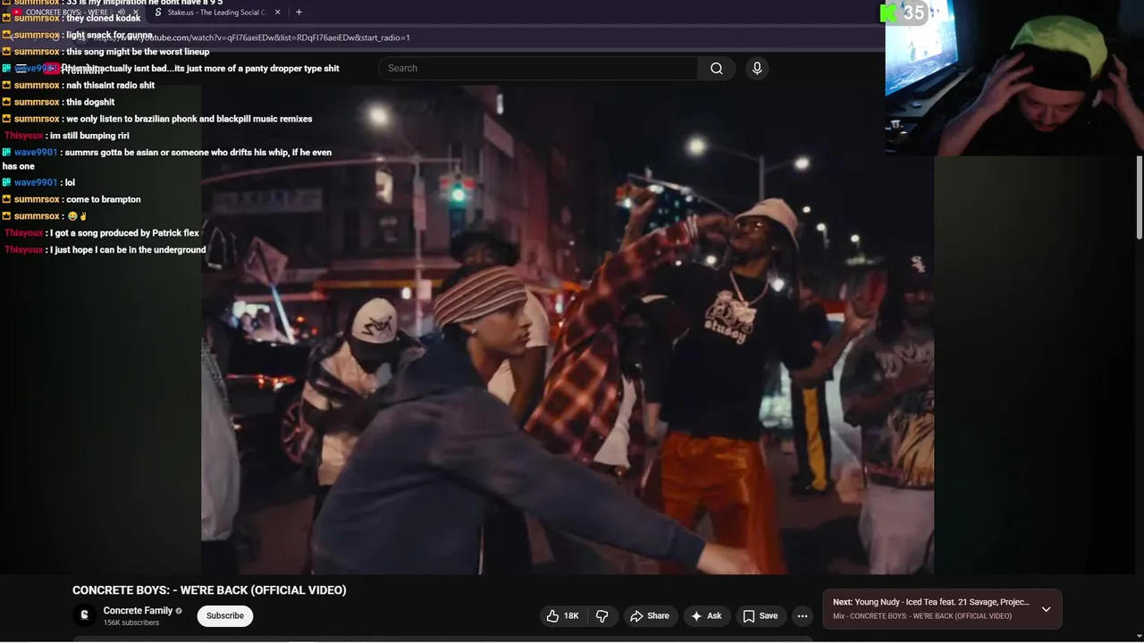This screenshot has height=643, width=1144.
Task: Click the video title WE'RE BACK
Action: 209,590
